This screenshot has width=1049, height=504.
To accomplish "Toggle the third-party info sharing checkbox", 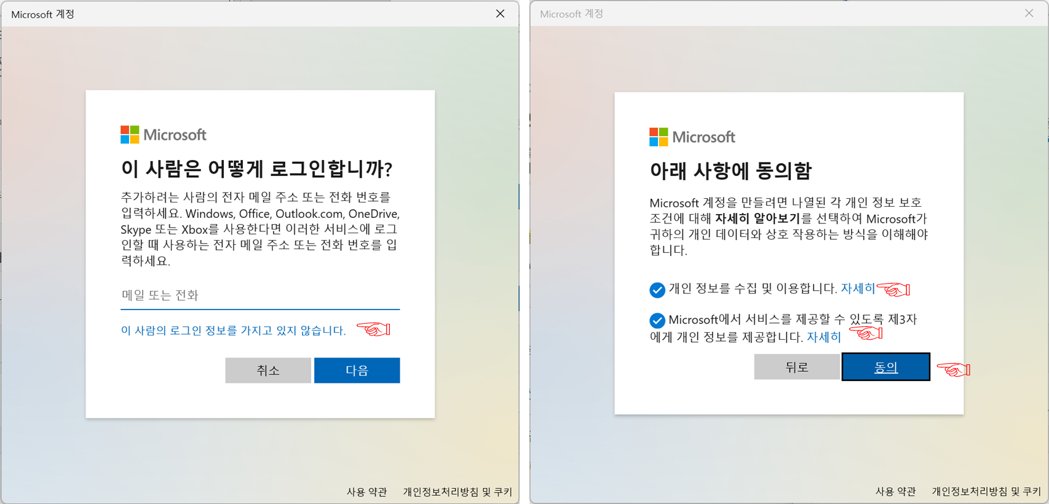I will pos(657,321).
